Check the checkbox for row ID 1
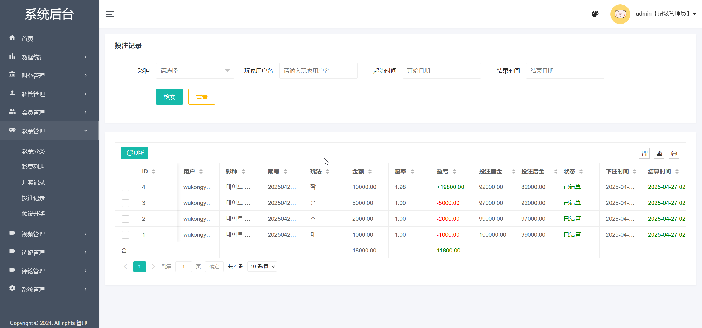 pyautogui.click(x=125, y=234)
